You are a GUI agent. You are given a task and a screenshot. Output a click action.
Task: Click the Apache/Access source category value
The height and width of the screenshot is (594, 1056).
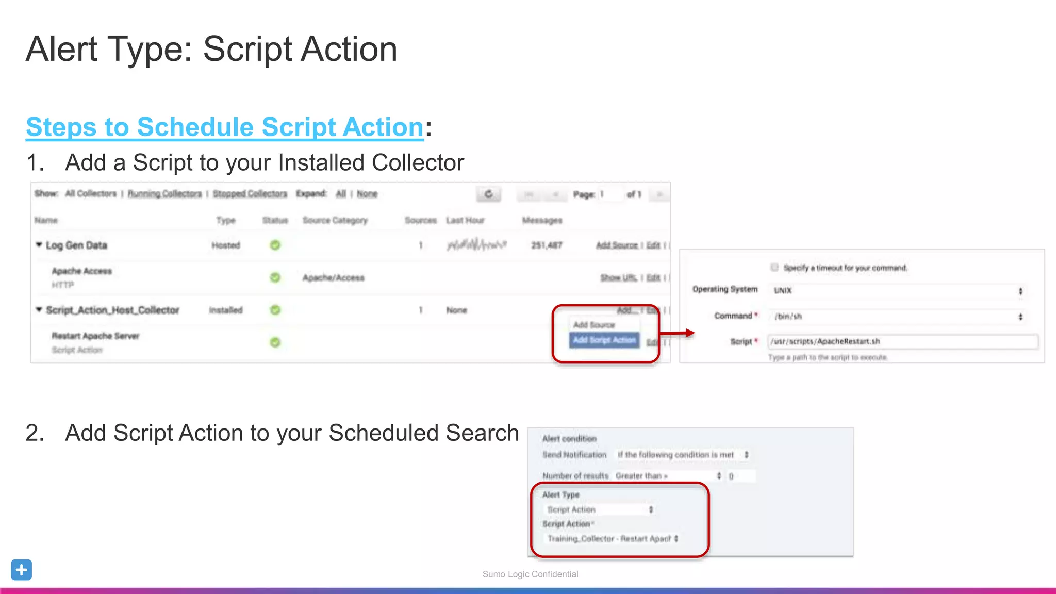pos(333,277)
